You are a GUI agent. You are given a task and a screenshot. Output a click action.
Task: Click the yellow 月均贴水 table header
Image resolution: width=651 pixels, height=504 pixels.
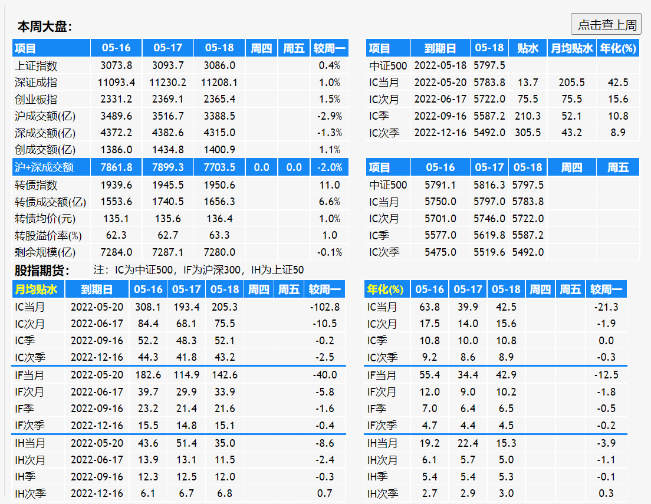tap(36, 289)
